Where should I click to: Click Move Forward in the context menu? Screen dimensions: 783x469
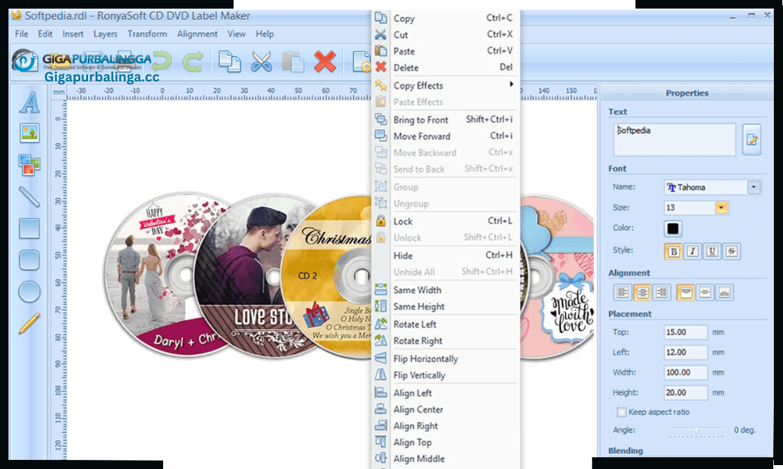click(x=446, y=136)
